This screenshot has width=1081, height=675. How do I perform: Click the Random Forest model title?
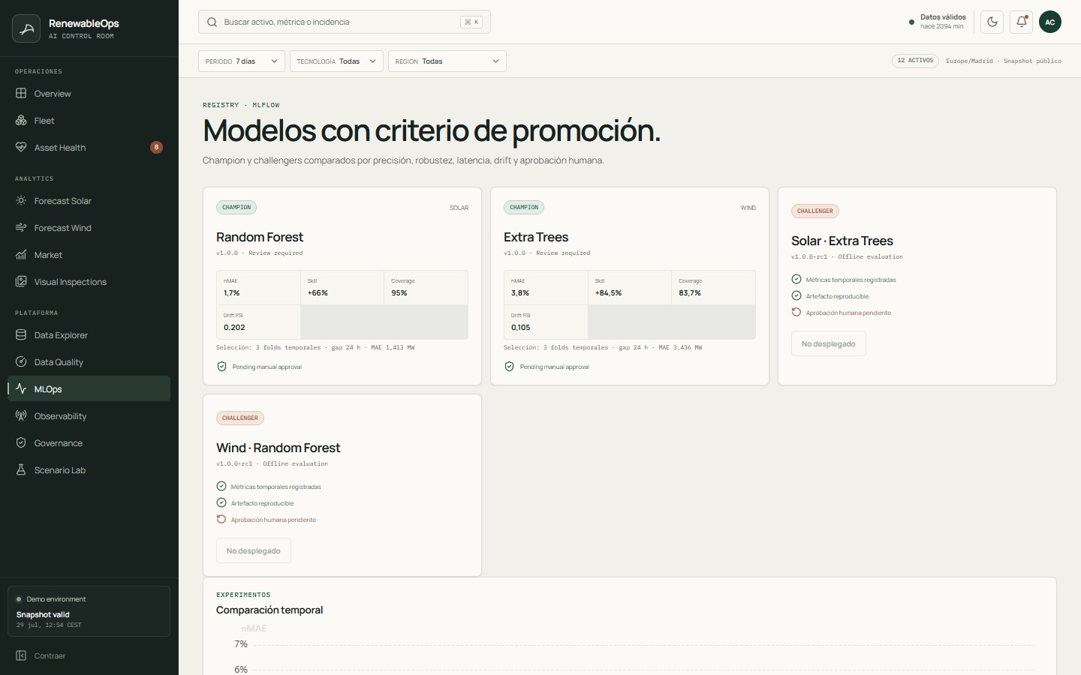[x=260, y=237]
